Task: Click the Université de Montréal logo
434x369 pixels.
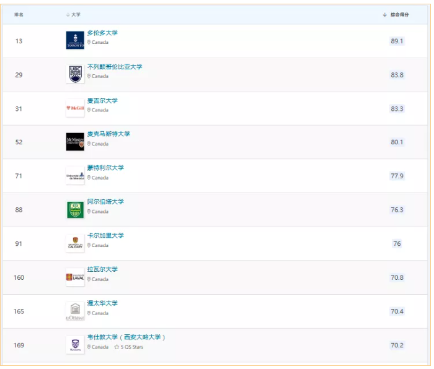Action: [75, 176]
